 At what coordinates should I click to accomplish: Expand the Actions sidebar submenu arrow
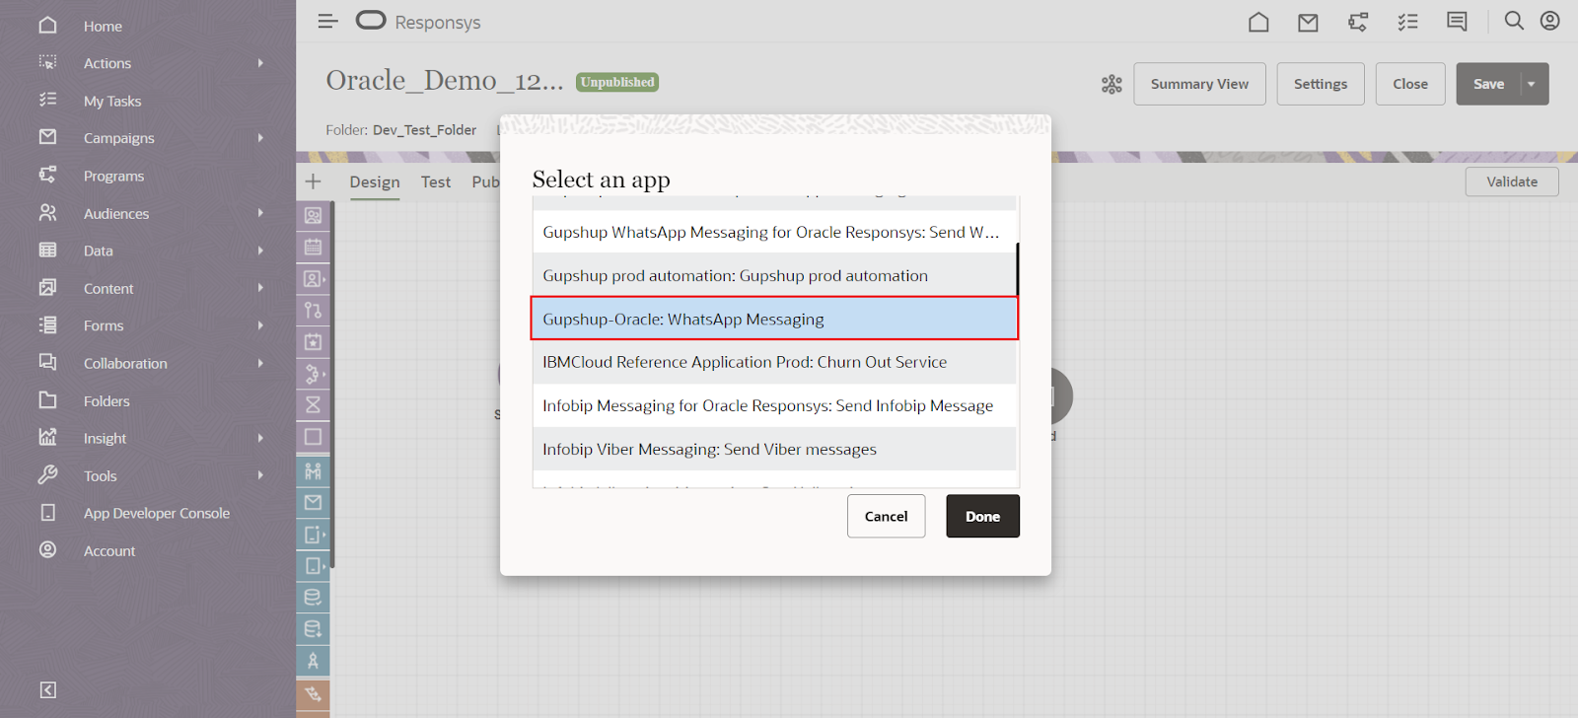coord(260,63)
